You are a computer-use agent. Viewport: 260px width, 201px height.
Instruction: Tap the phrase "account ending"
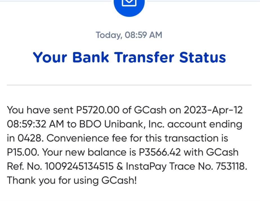[x=209, y=124]
